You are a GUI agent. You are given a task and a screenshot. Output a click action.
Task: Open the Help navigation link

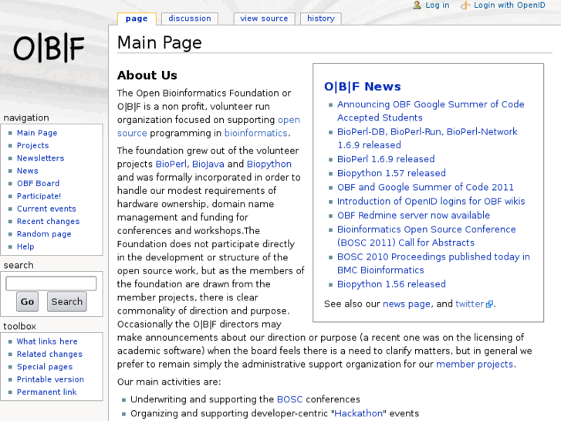tap(25, 246)
